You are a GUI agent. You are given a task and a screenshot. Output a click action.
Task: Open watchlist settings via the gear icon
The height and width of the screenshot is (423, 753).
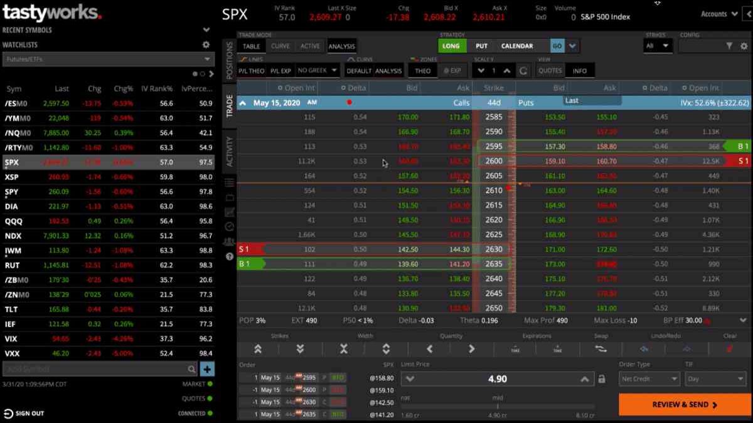(x=206, y=44)
